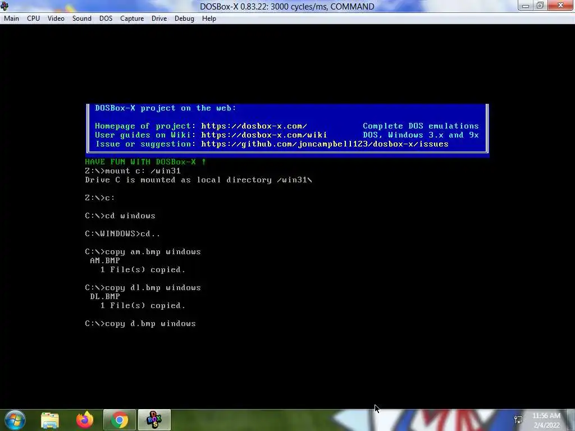Click "DOSBox-X project on the web:" heading
The width and height of the screenshot is (575, 431).
[x=166, y=108]
